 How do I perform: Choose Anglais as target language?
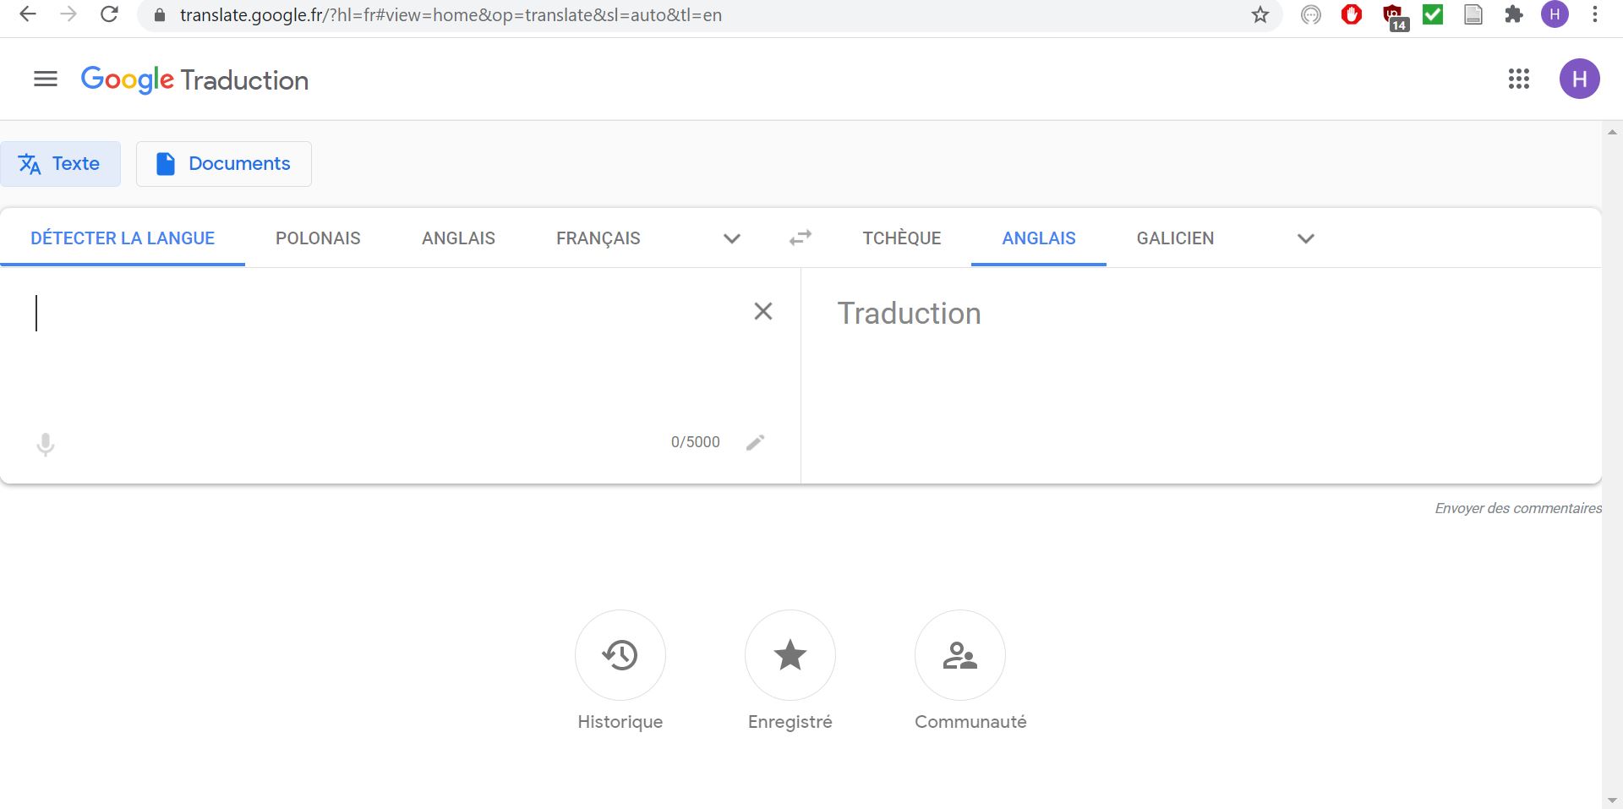1039,238
